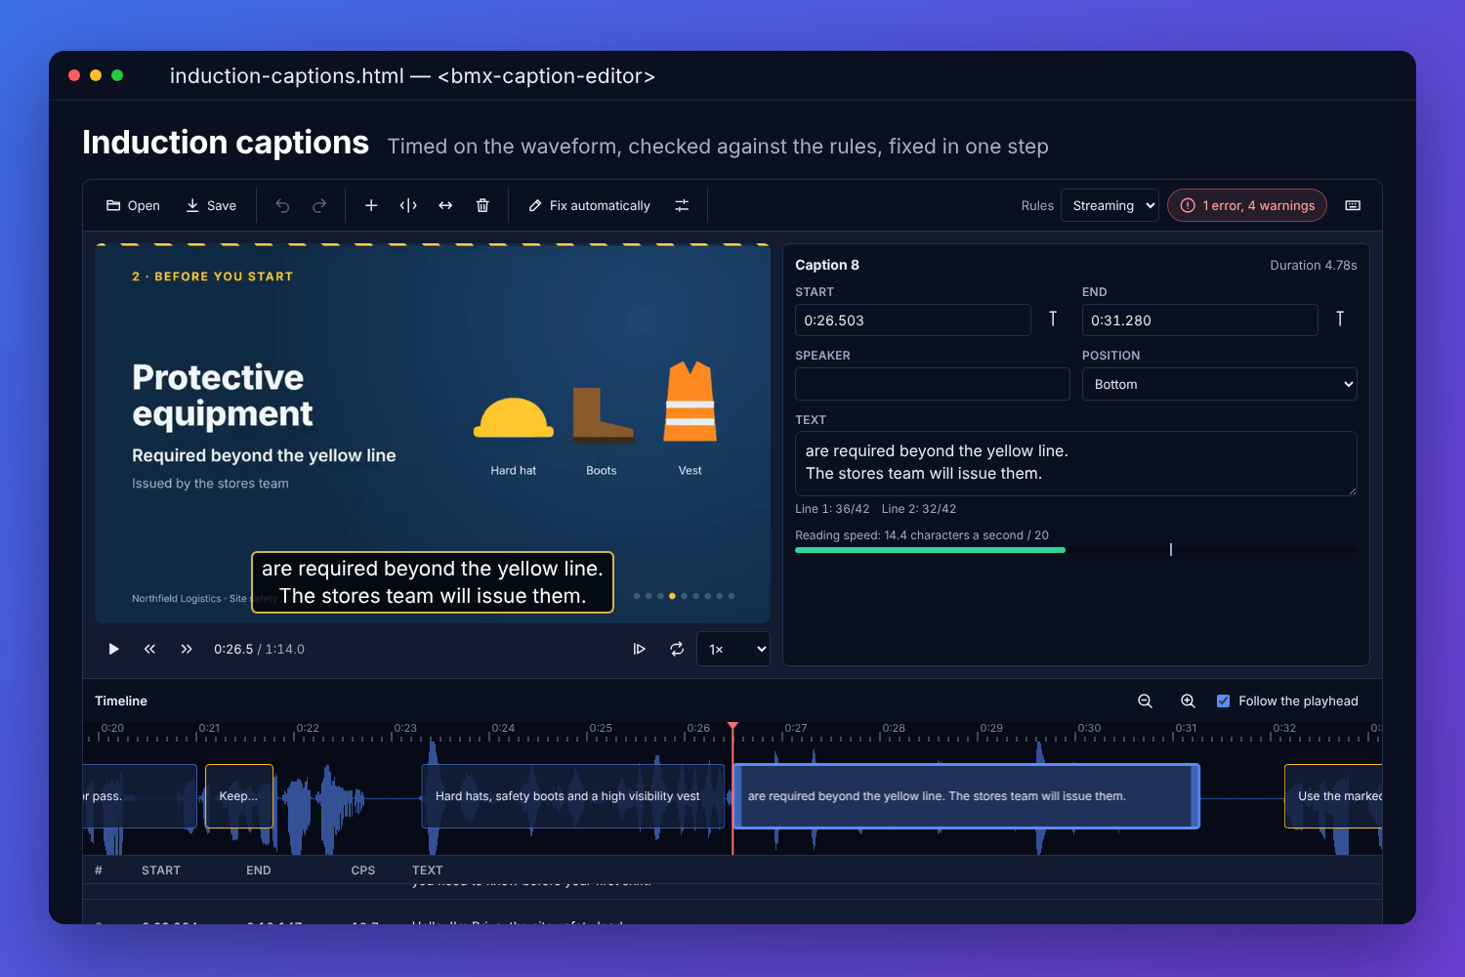Delete the selected caption with the trash icon
This screenshot has height=977, width=1465.
tap(482, 205)
